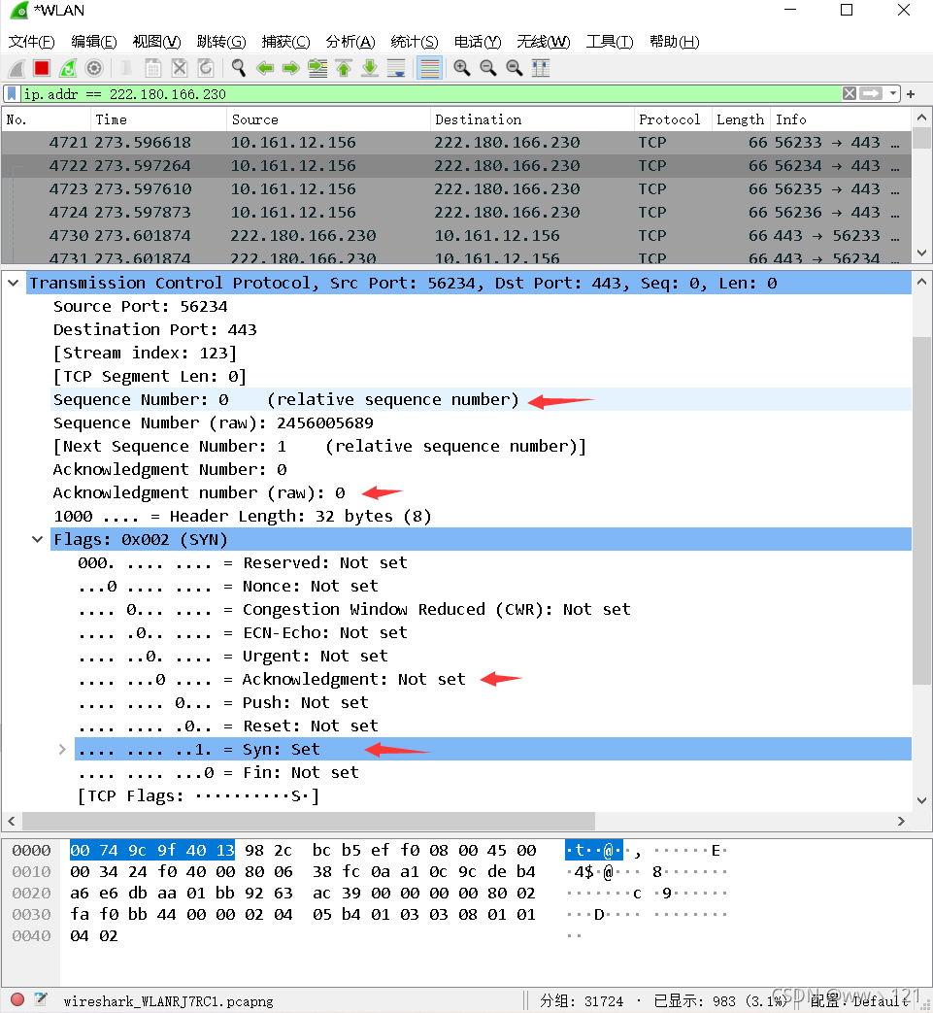Image resolution: width=933 pixels, height=1013 pixels.
Task: Clear the display filter text
Action: [850, 94]
